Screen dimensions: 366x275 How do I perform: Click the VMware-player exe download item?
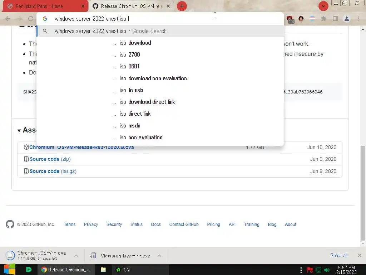(x=121, y=256)
